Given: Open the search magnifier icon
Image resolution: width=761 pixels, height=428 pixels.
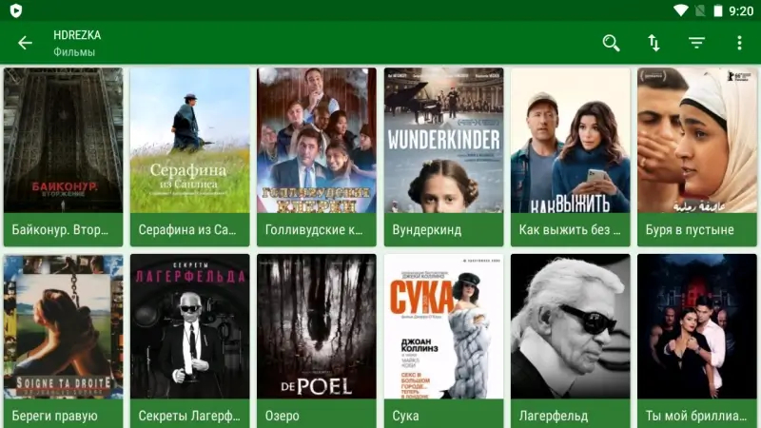Looking at the screenshot, I should tap(611, 43).
